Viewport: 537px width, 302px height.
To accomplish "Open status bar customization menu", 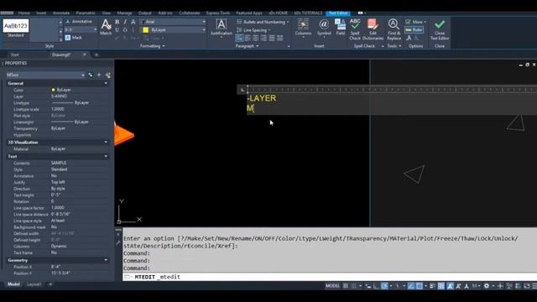I will tap(534, 286).
